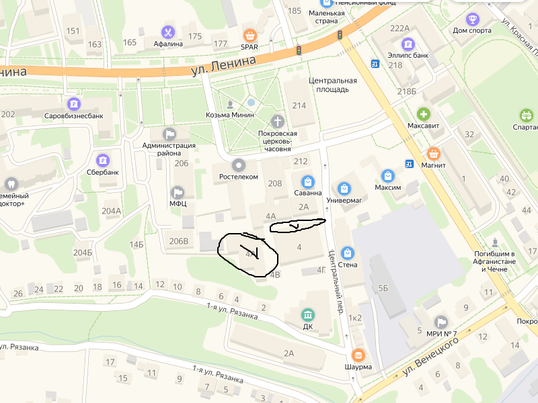This screenshot has width=538, height=403.
Task: Open the МФЦ flag marker
Action: click(178, 193)
